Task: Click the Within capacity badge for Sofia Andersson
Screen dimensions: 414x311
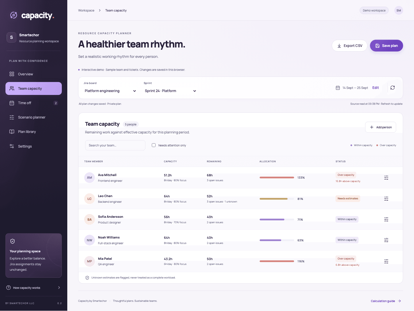Action: click(x=347, y=219)
